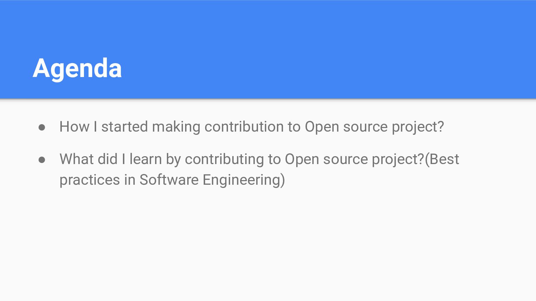
Task: Click "project?" ending the first bullet
Action: [418, 127]
